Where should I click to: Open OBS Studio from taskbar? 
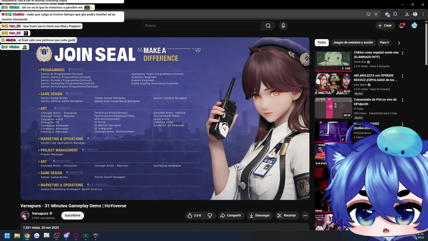[x=57, y=236]
